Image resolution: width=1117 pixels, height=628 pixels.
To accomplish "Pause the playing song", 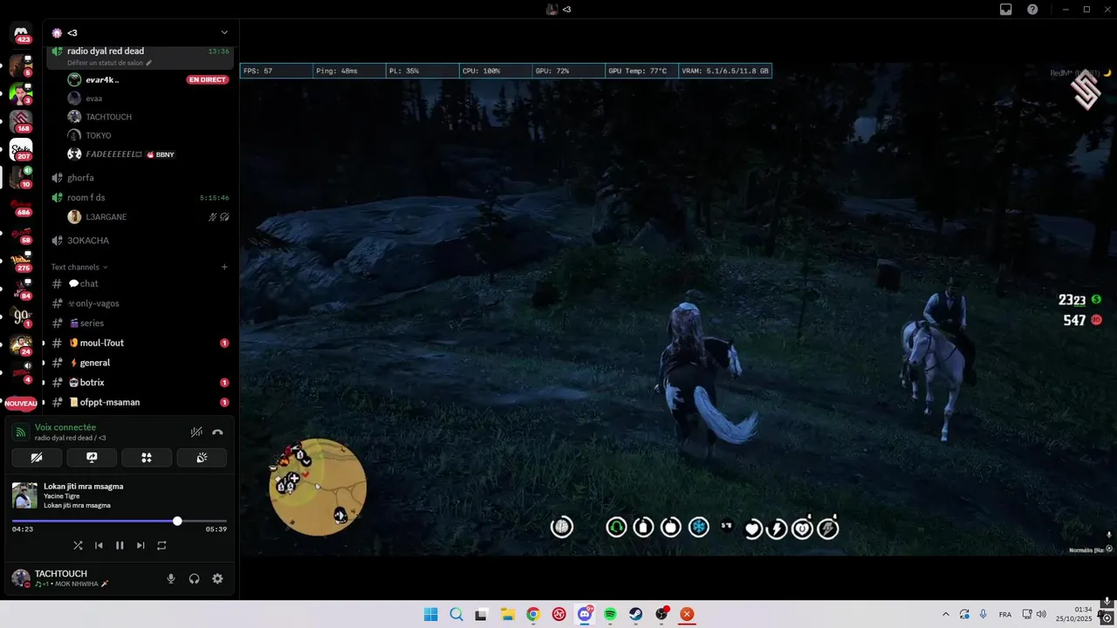I will pyautogui.click(x=120, y=545).
